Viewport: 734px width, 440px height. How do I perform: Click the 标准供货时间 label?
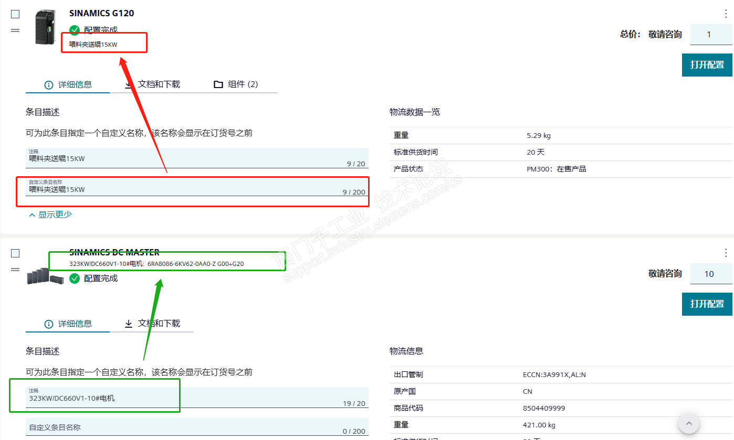click(416, 152)
